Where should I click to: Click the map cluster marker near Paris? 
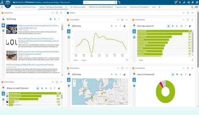point(92,97)
